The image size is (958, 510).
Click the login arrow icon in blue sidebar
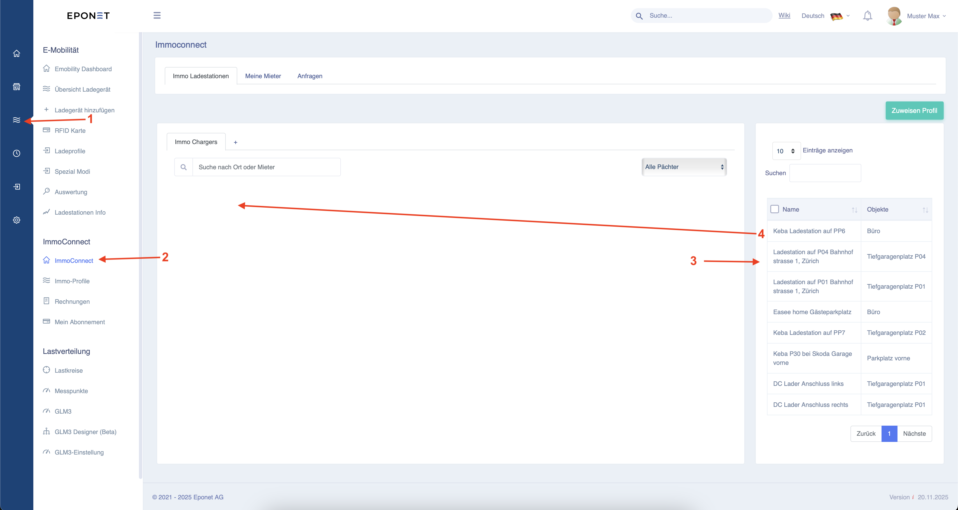[16, 187]
